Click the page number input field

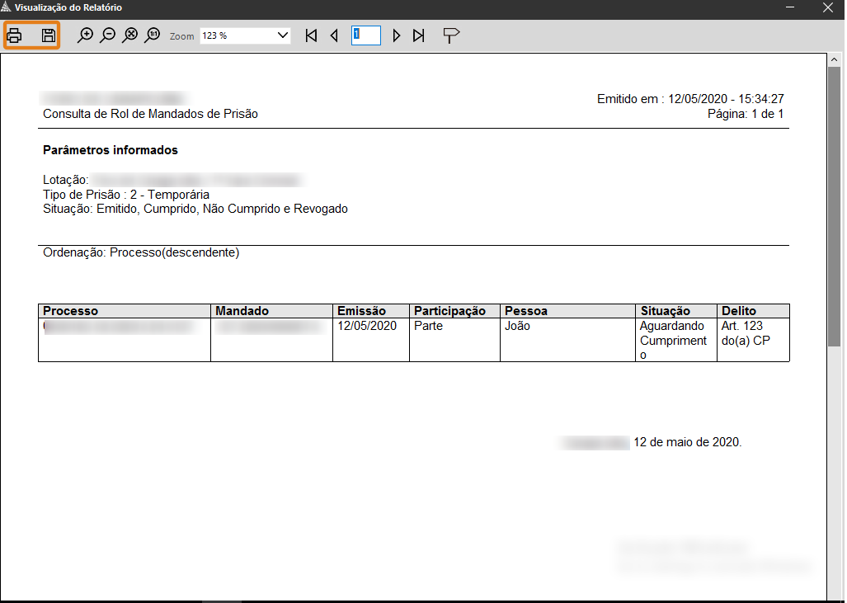pyautogui.click(x=365, y=35)
